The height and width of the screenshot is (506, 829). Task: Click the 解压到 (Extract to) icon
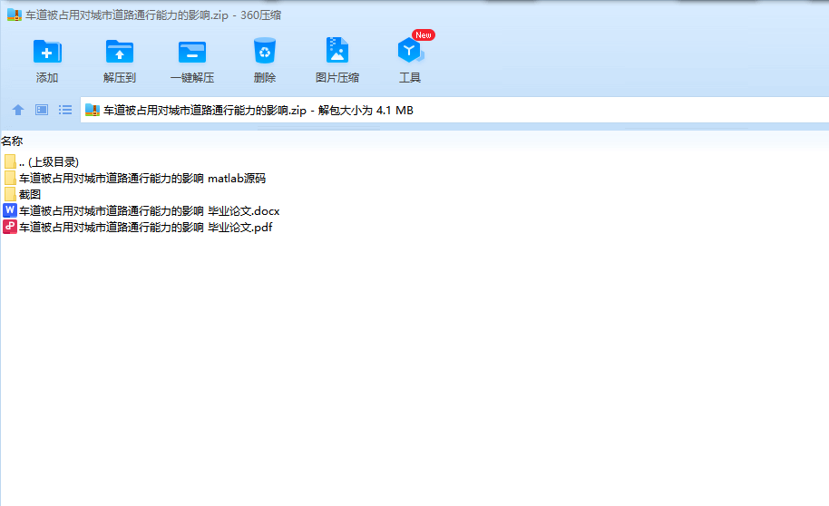(120, 52)
